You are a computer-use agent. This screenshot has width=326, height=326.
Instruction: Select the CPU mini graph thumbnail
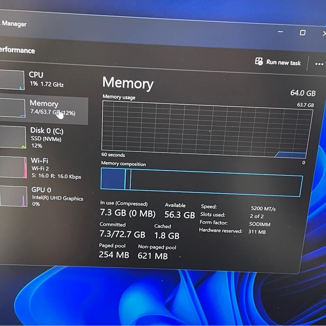pos(12,80)
